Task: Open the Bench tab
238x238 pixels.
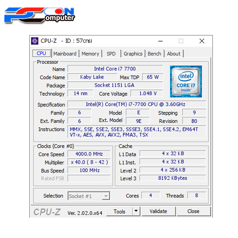Action: (154, 54)
